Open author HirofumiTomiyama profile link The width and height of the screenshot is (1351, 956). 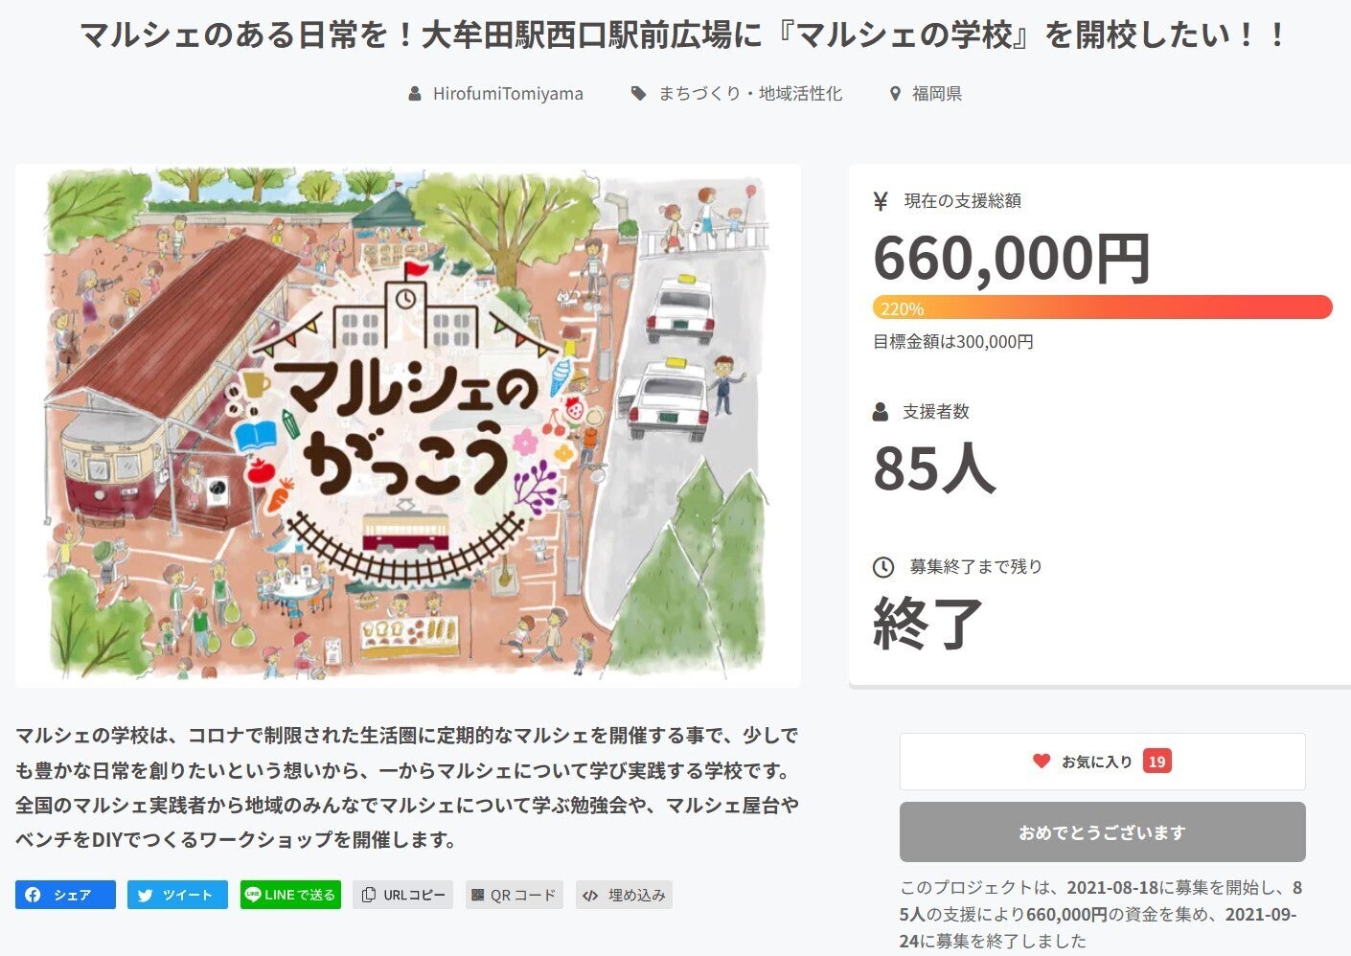point(507,94)
